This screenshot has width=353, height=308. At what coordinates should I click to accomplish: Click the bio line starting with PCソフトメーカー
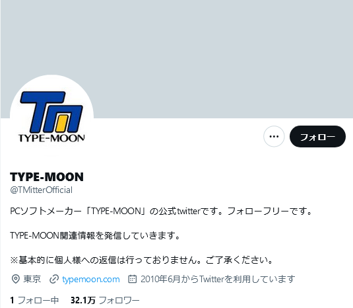[161, 212]
